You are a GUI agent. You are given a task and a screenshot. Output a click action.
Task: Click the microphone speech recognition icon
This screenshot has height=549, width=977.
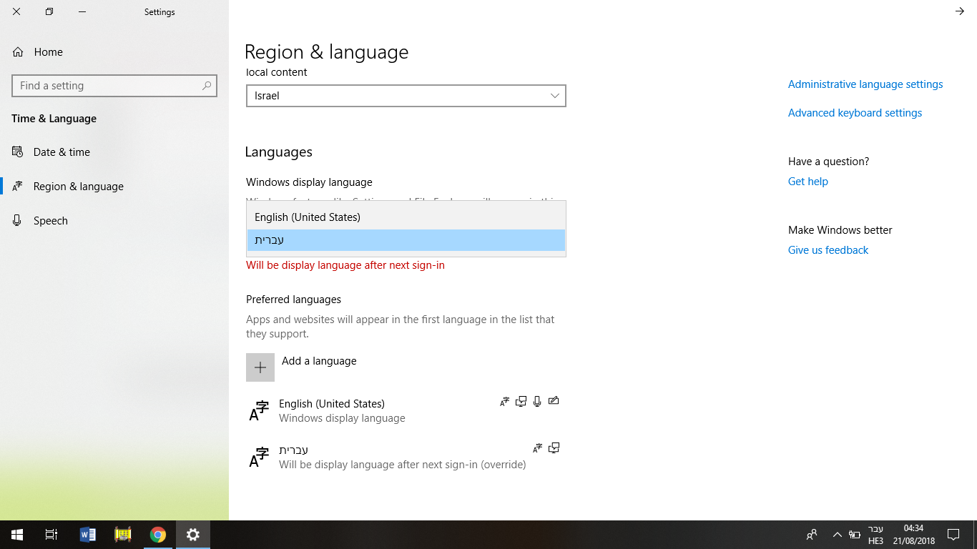pos(537,402)
